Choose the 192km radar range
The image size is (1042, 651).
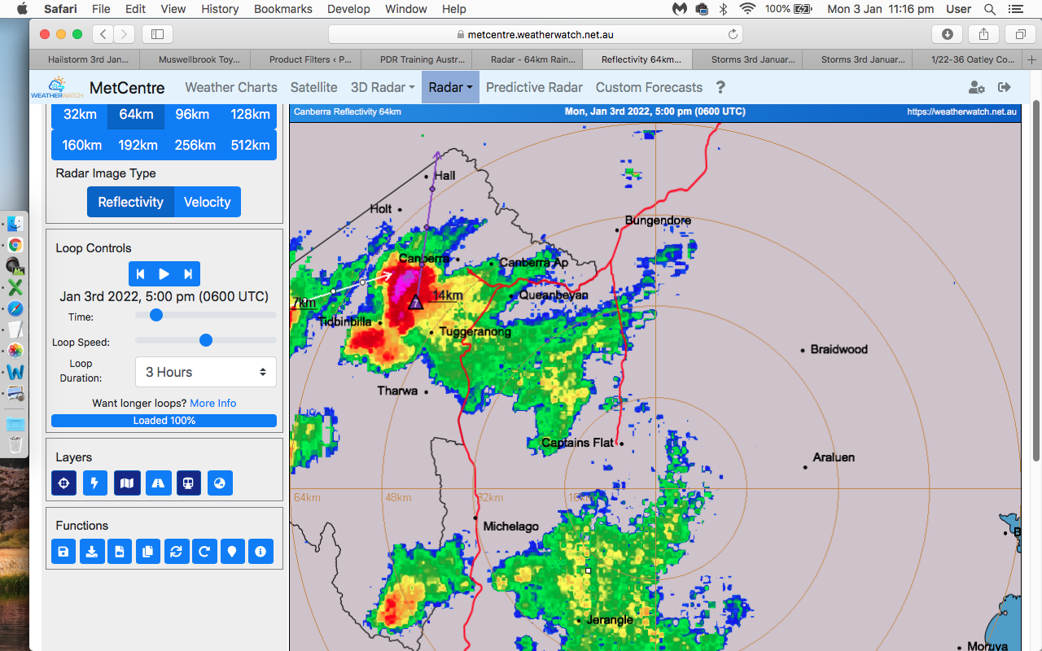pos(138,146)
